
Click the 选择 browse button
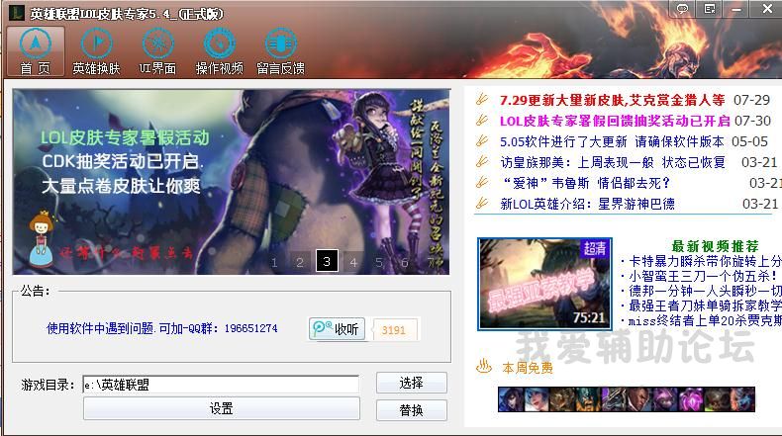412,383
